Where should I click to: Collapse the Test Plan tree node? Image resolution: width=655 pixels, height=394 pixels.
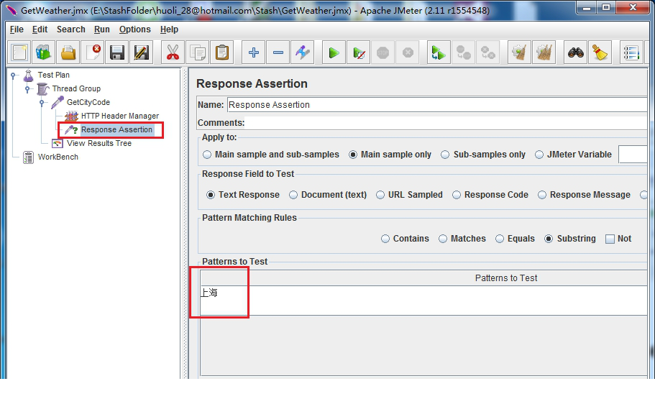coord(13,75)
